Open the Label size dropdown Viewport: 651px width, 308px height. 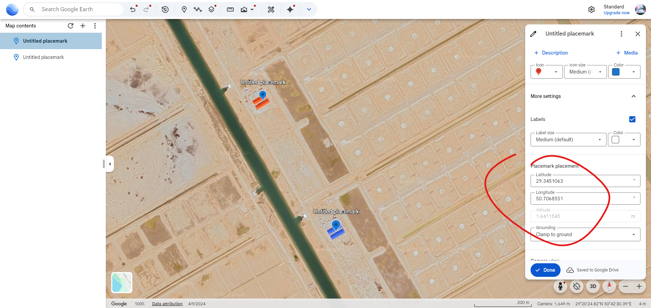[569, 140]
